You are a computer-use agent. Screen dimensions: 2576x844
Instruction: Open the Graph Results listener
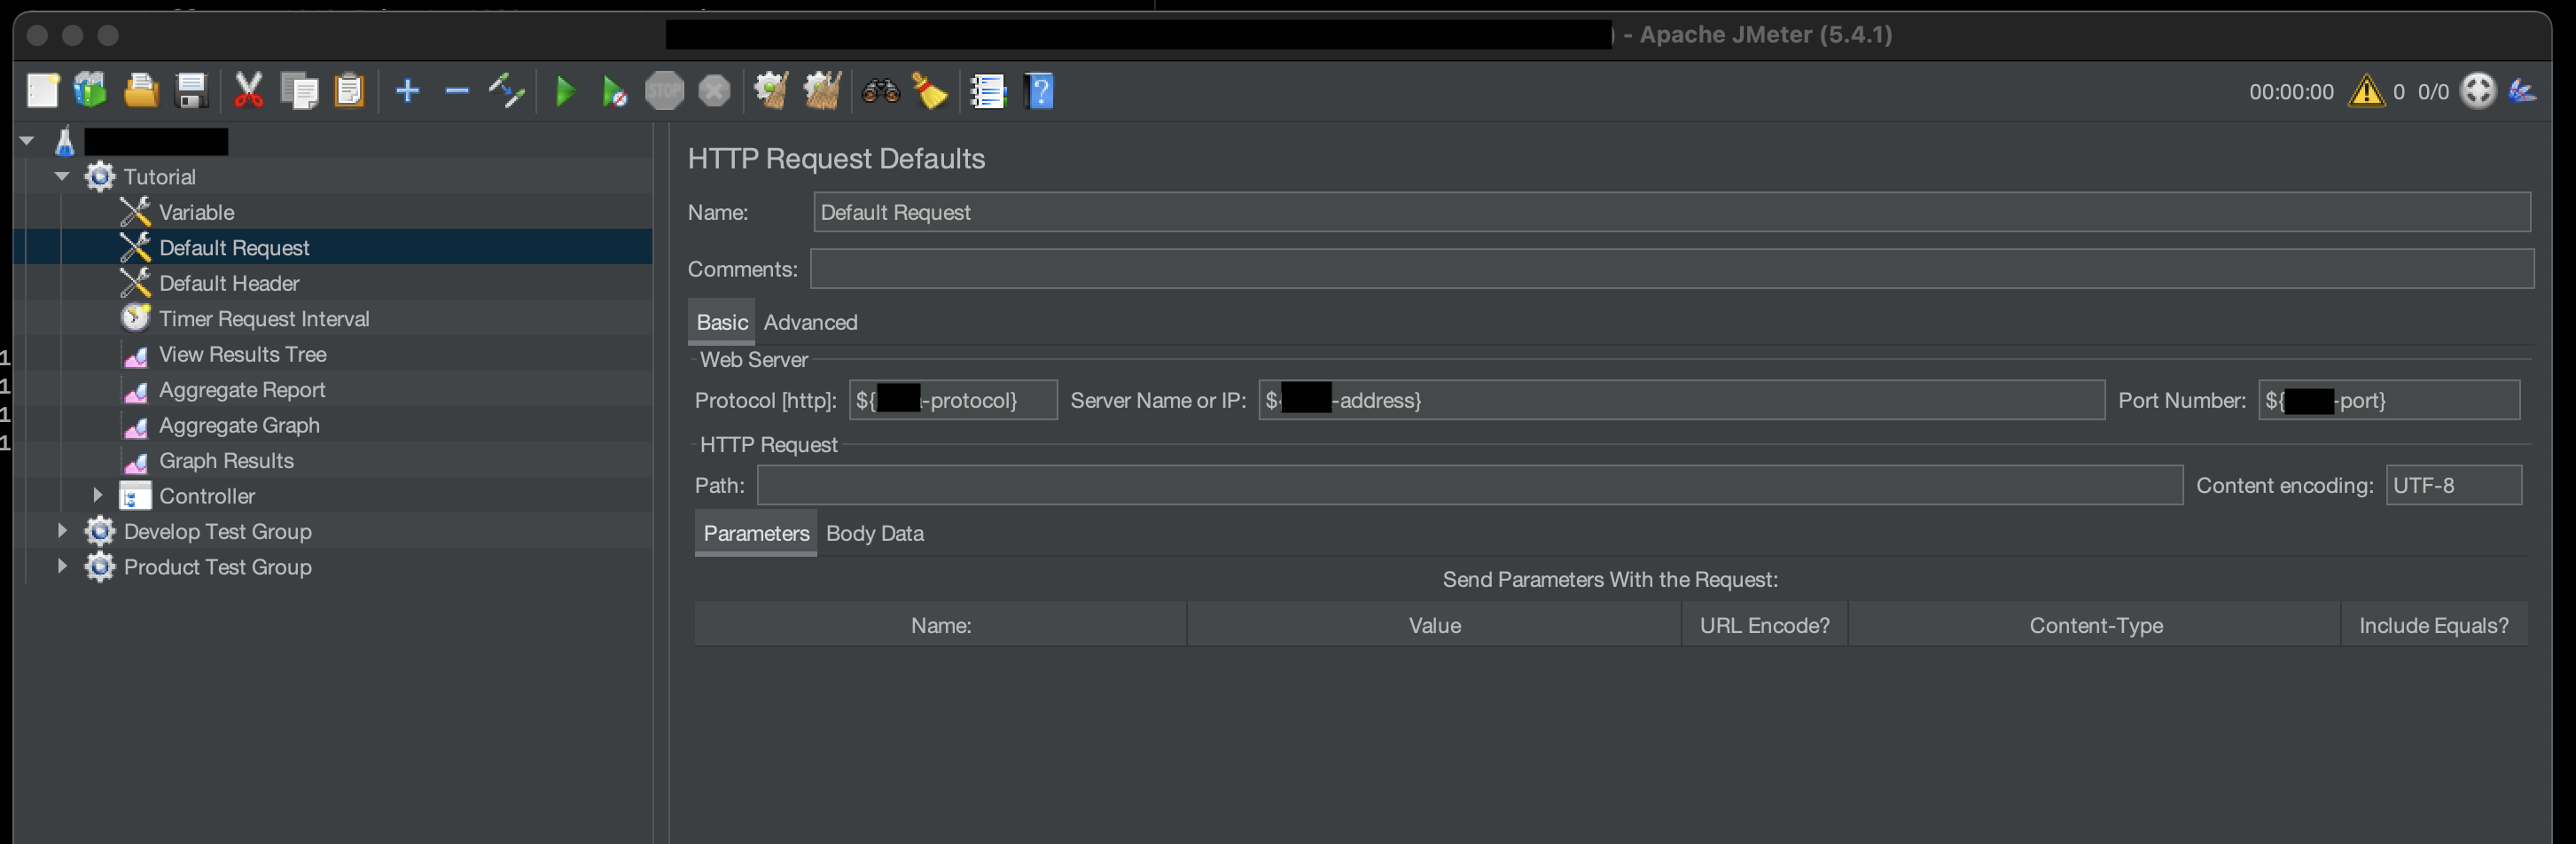pyautogui.click(x=226, y=460)
